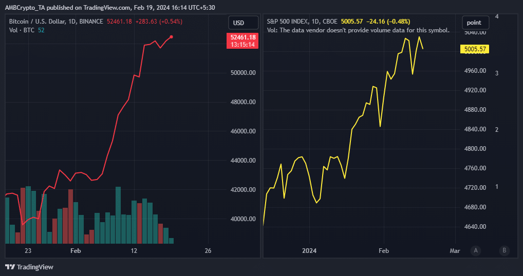Click the 46000.00 price axis label
Image resolution: width=523 pixels, height=276 pixels.
click(x=243, y=131)
